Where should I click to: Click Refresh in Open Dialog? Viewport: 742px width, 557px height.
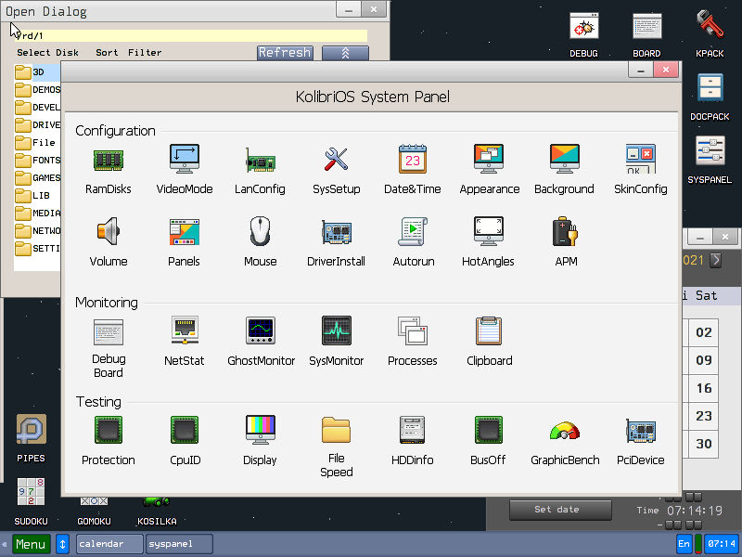(285, 53)
